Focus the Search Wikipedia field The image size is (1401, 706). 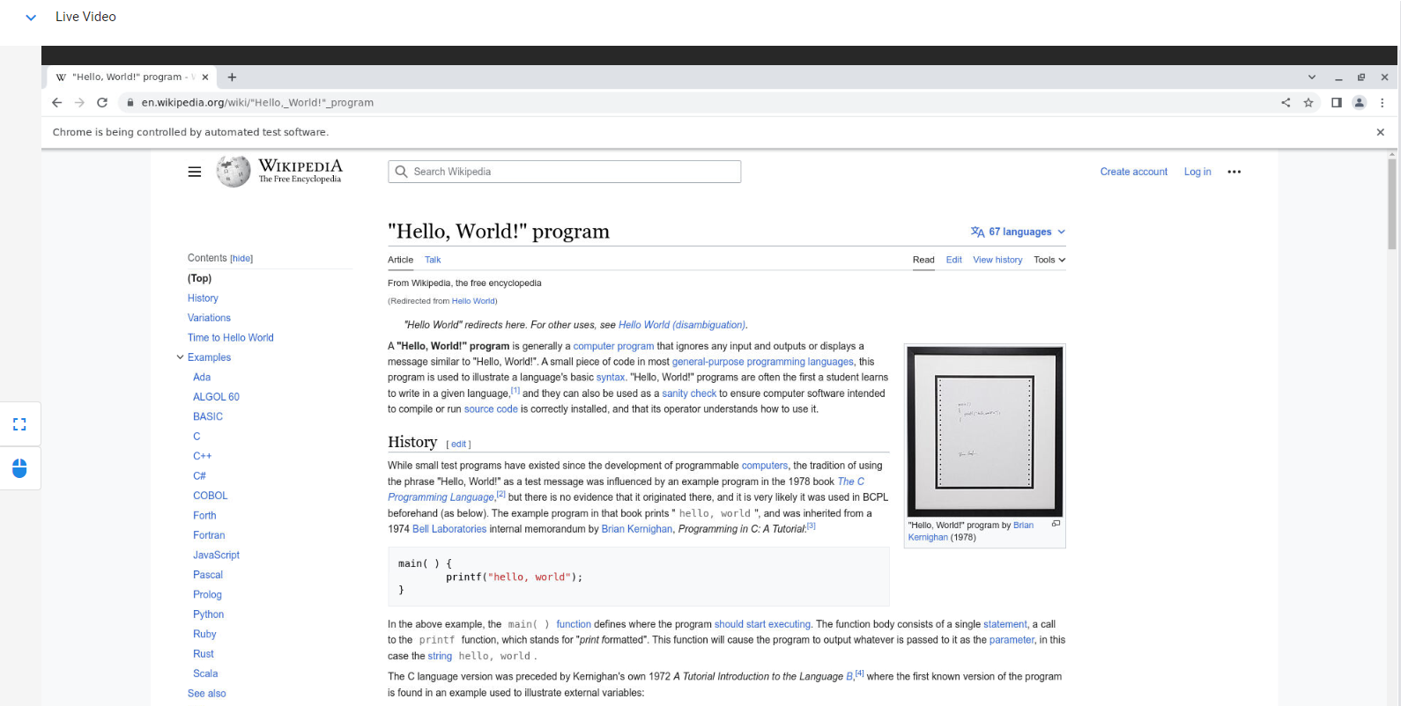564,172
